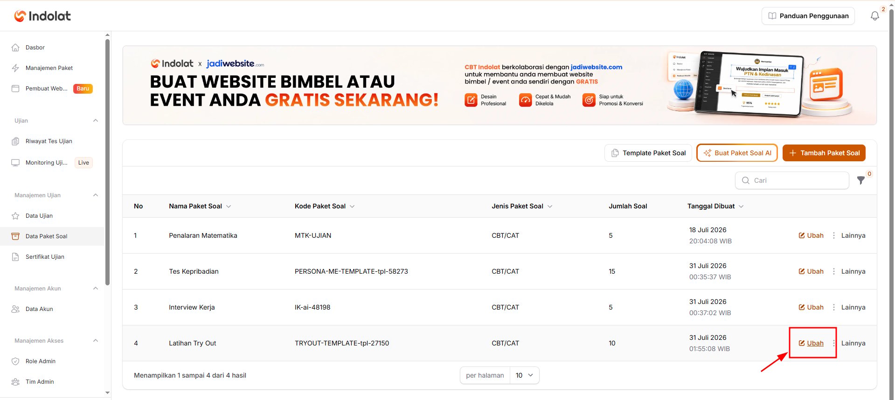Click the Tim Admin group icon
The height and width of the screenshot is (400, 895).
(x=15, y=382)
